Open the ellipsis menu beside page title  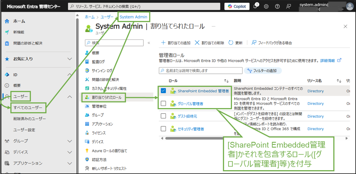[x=213, y=26]
